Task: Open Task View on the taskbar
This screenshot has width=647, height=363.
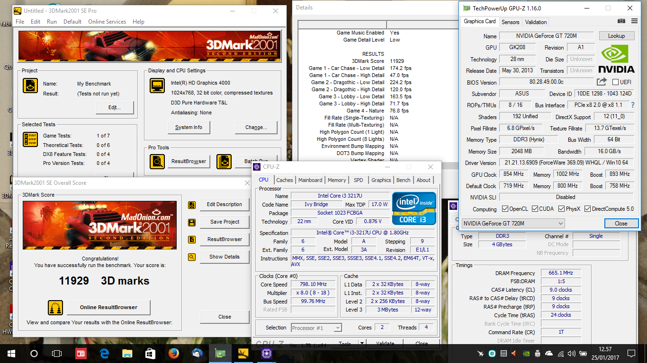Action: click(x=57, y=353)
